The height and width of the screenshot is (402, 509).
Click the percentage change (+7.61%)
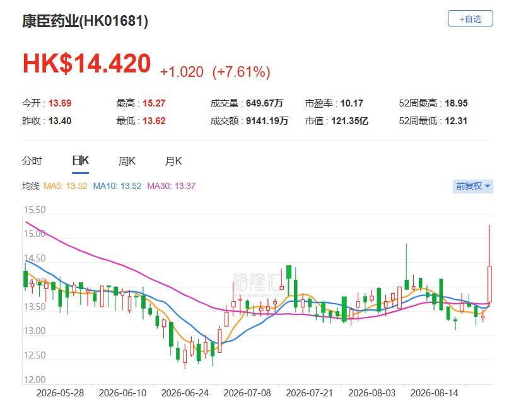[241, 72]
